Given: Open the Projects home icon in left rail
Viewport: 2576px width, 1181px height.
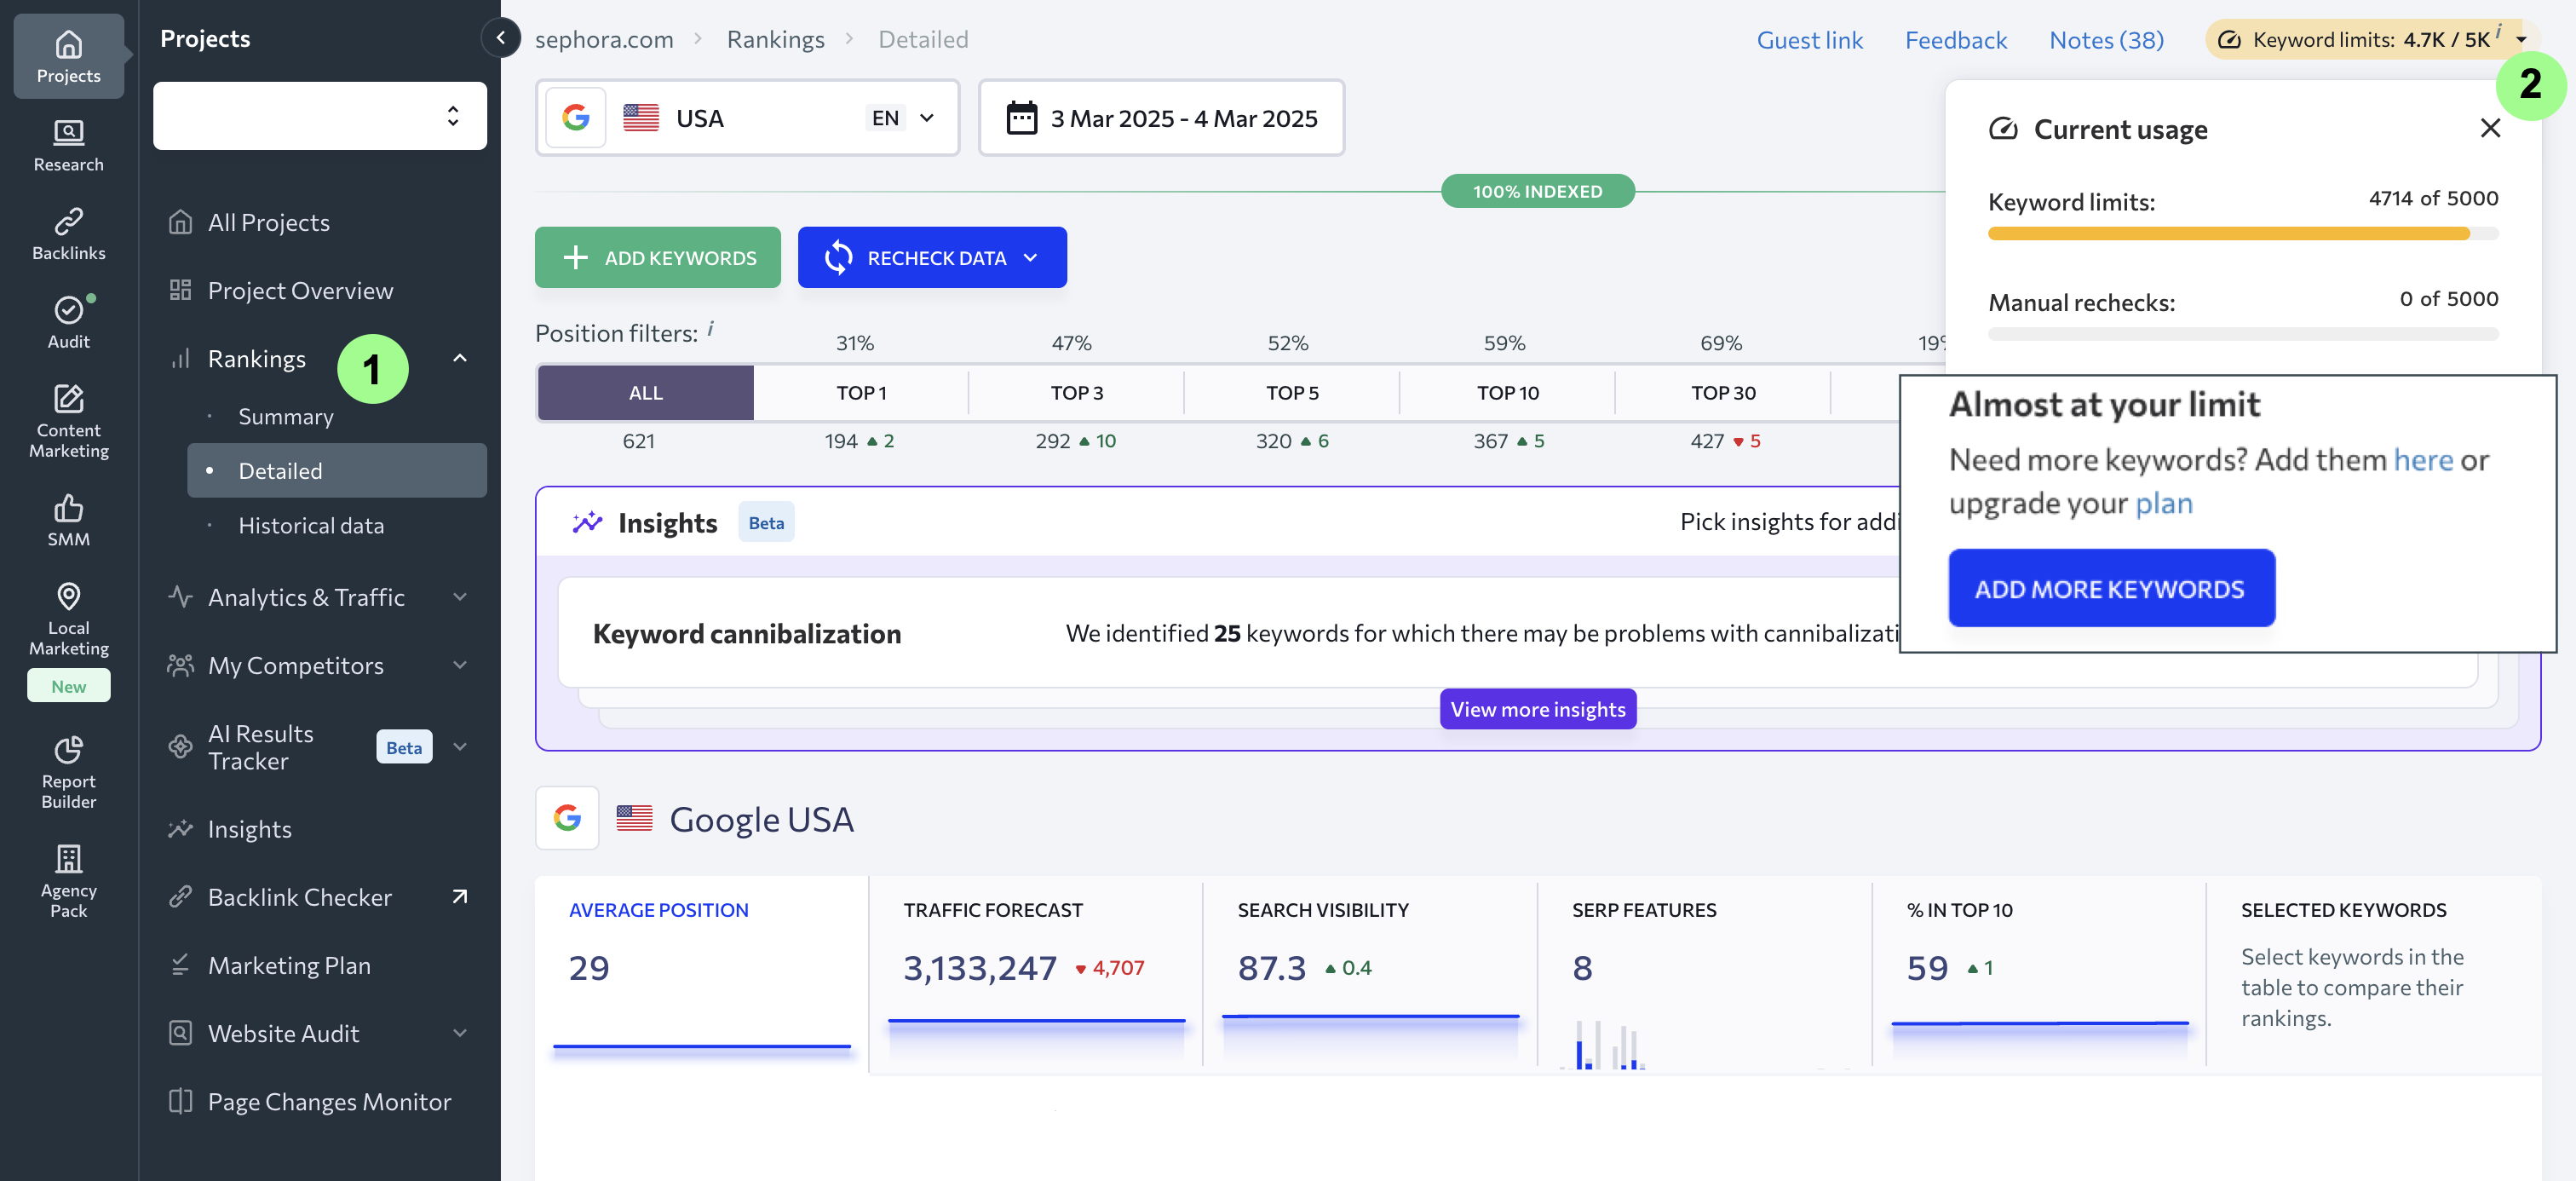Looking at the screenshot, I should (x=68, y=45).
